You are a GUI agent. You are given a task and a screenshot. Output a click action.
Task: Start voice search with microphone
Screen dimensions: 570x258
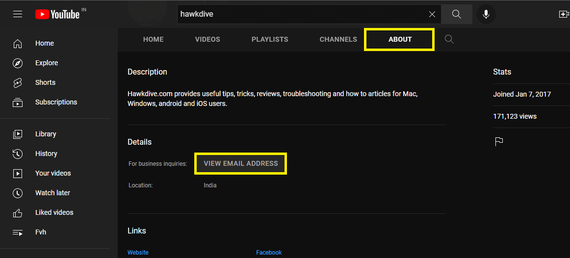point(486,14)
